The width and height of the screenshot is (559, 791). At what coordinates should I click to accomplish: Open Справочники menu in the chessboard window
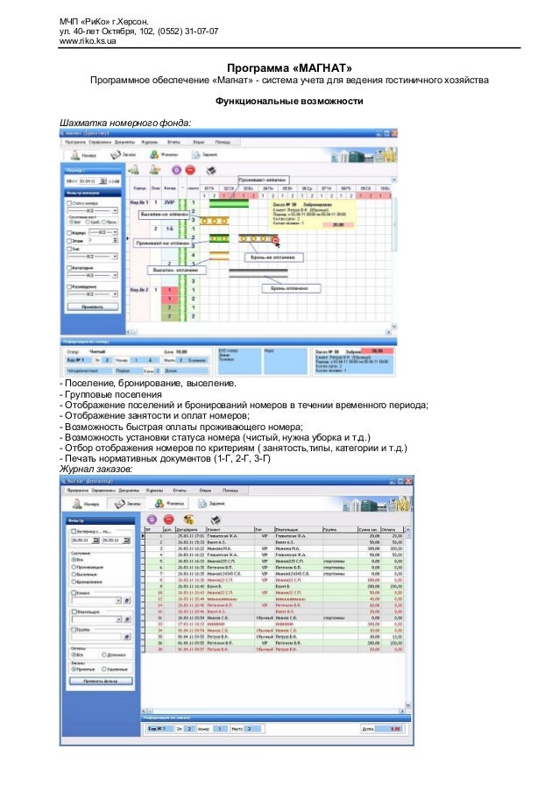tap(100, 142)
